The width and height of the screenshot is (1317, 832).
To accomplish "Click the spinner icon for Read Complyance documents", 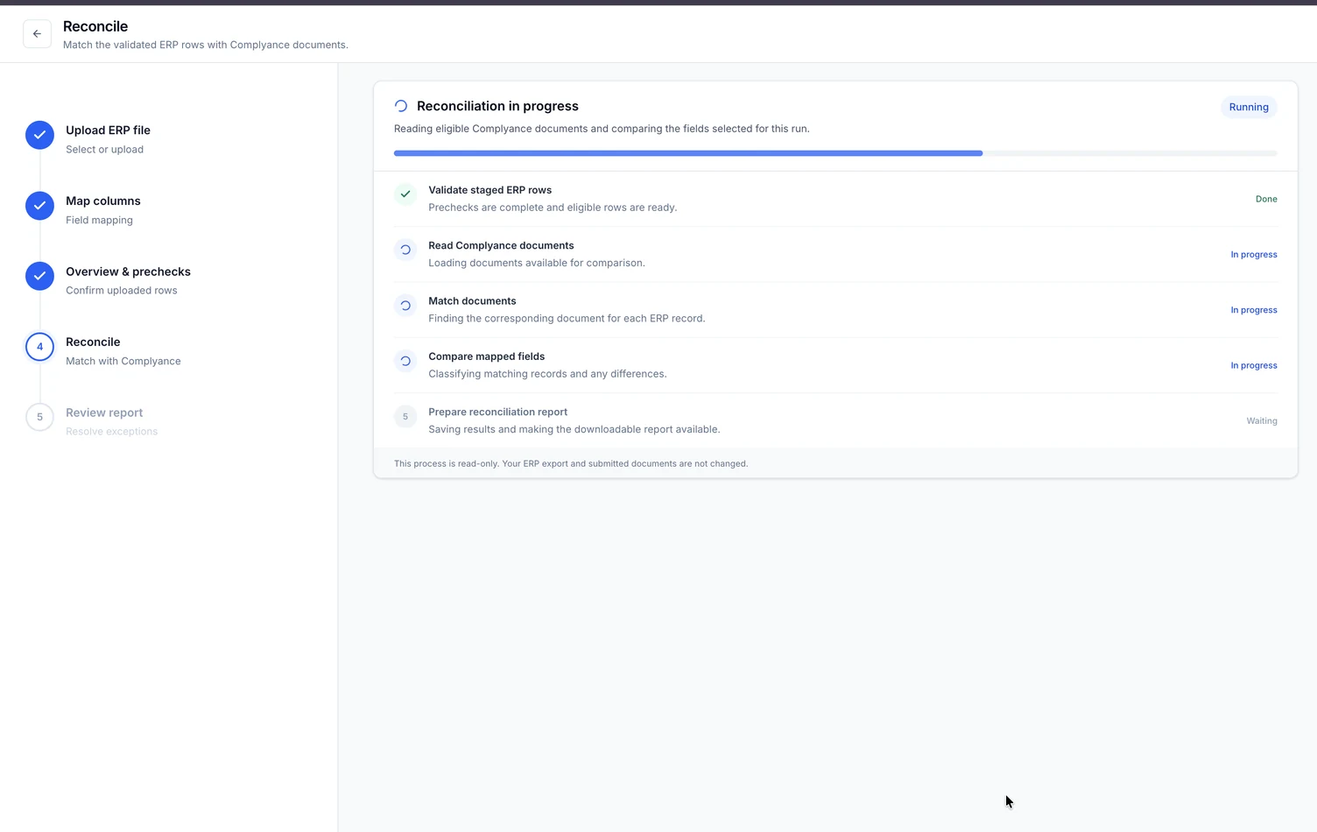I will coord(405,250).
